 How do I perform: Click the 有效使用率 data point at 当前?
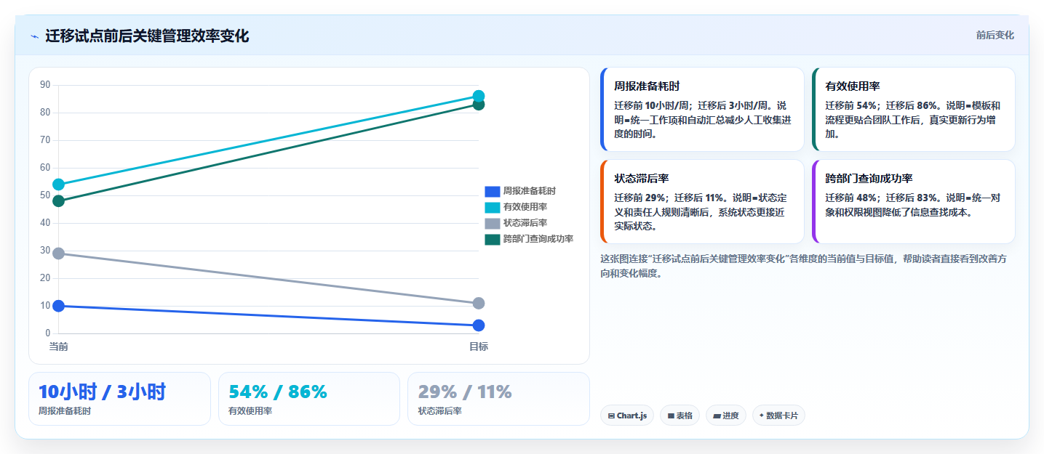pos(59,185)
